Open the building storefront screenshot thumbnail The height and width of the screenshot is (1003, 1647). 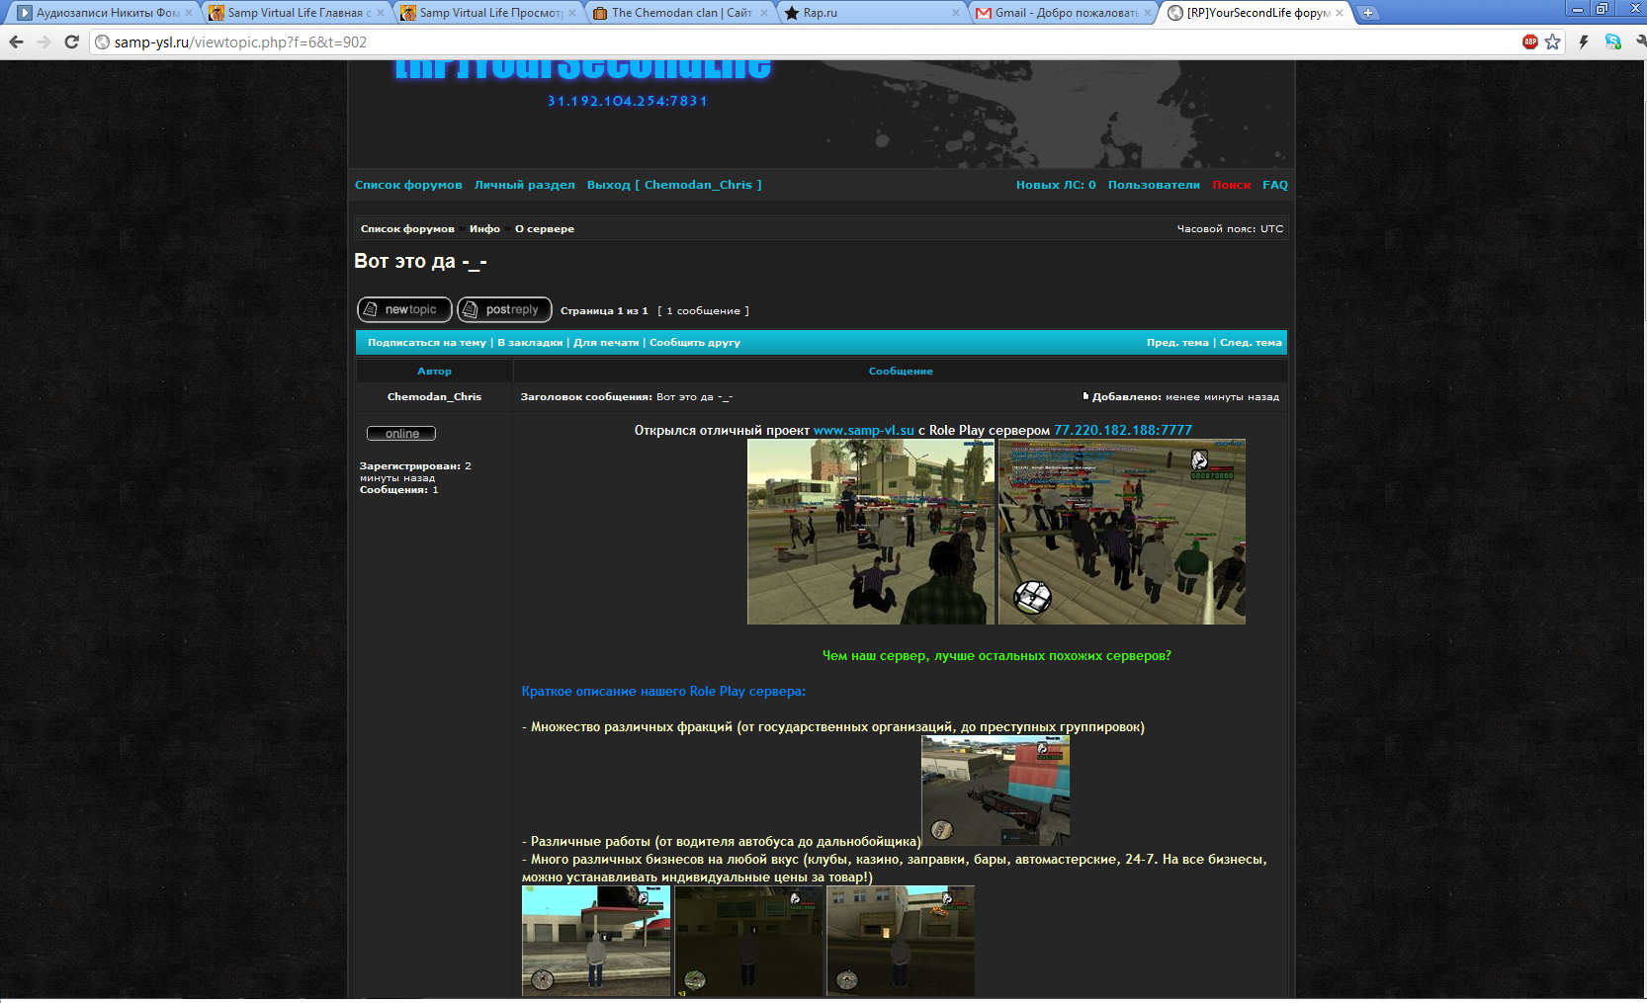[x=901, y=940]
